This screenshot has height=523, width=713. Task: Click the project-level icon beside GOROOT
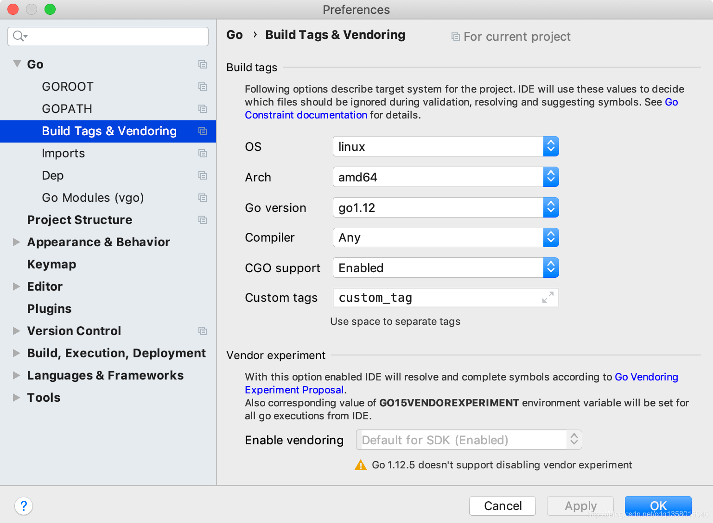click(203, 87)
